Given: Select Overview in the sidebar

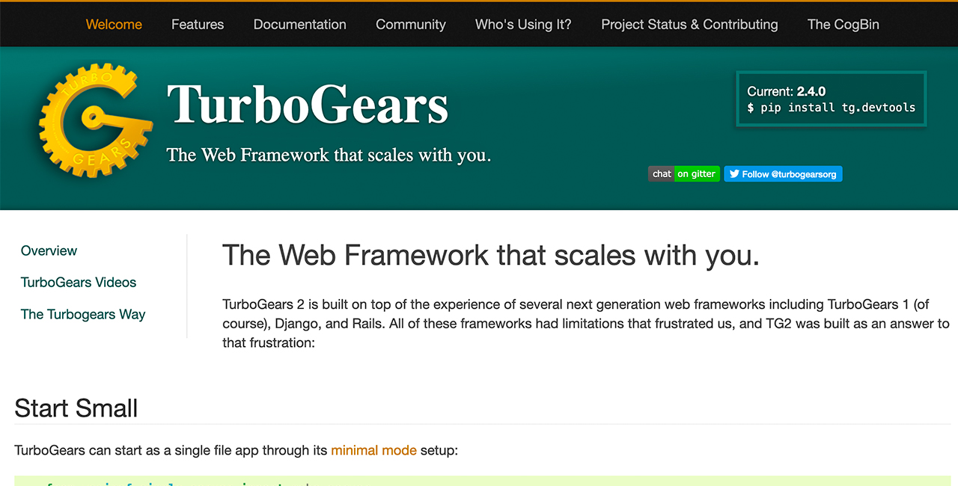Looking at the screenshot, I should tap(49, 251).
